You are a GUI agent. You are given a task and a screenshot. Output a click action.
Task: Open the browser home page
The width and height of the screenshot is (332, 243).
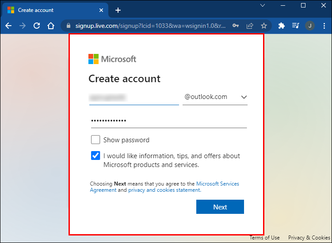[51, 26]
